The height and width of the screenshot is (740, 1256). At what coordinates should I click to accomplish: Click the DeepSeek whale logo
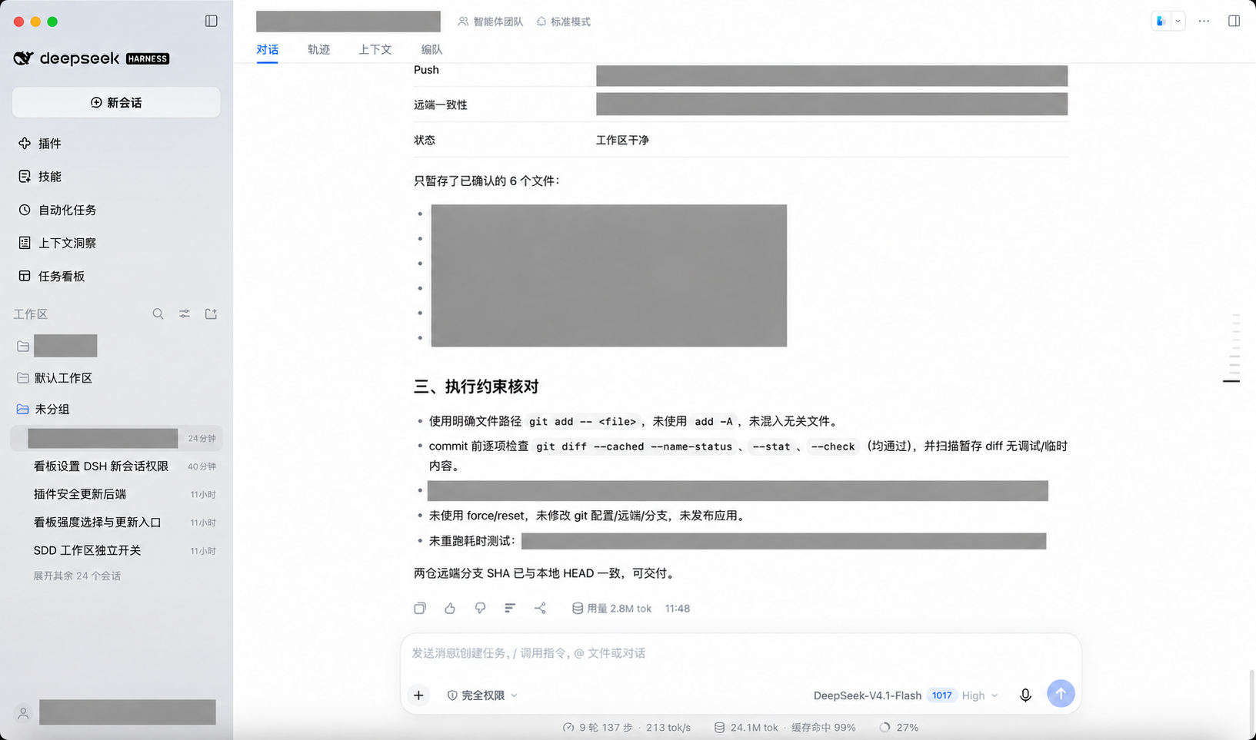(24, 58)
